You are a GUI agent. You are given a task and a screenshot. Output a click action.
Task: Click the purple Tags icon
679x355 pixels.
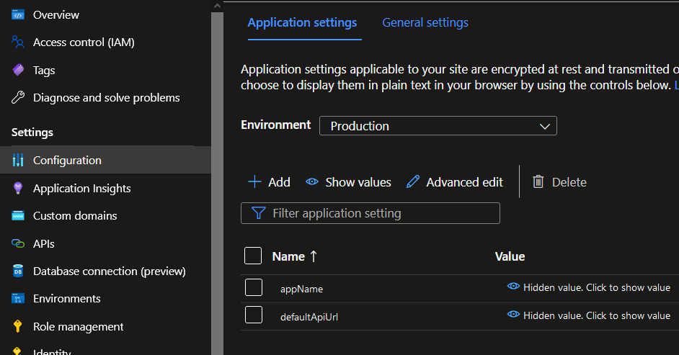(x=18, y=70)
